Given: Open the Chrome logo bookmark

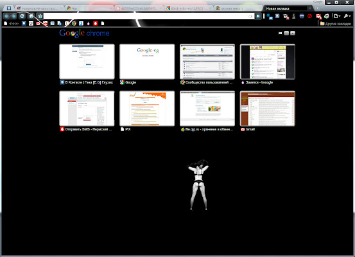Looking at the screenshot, I should pyautogui.click(x=74, y=23).
